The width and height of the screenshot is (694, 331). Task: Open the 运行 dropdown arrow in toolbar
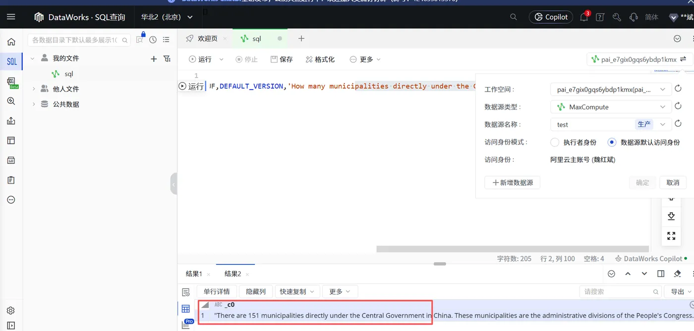click(x=221, y=59)
